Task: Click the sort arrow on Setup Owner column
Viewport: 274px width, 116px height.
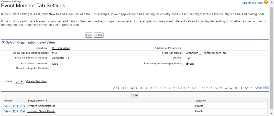Action: point(46,101)
